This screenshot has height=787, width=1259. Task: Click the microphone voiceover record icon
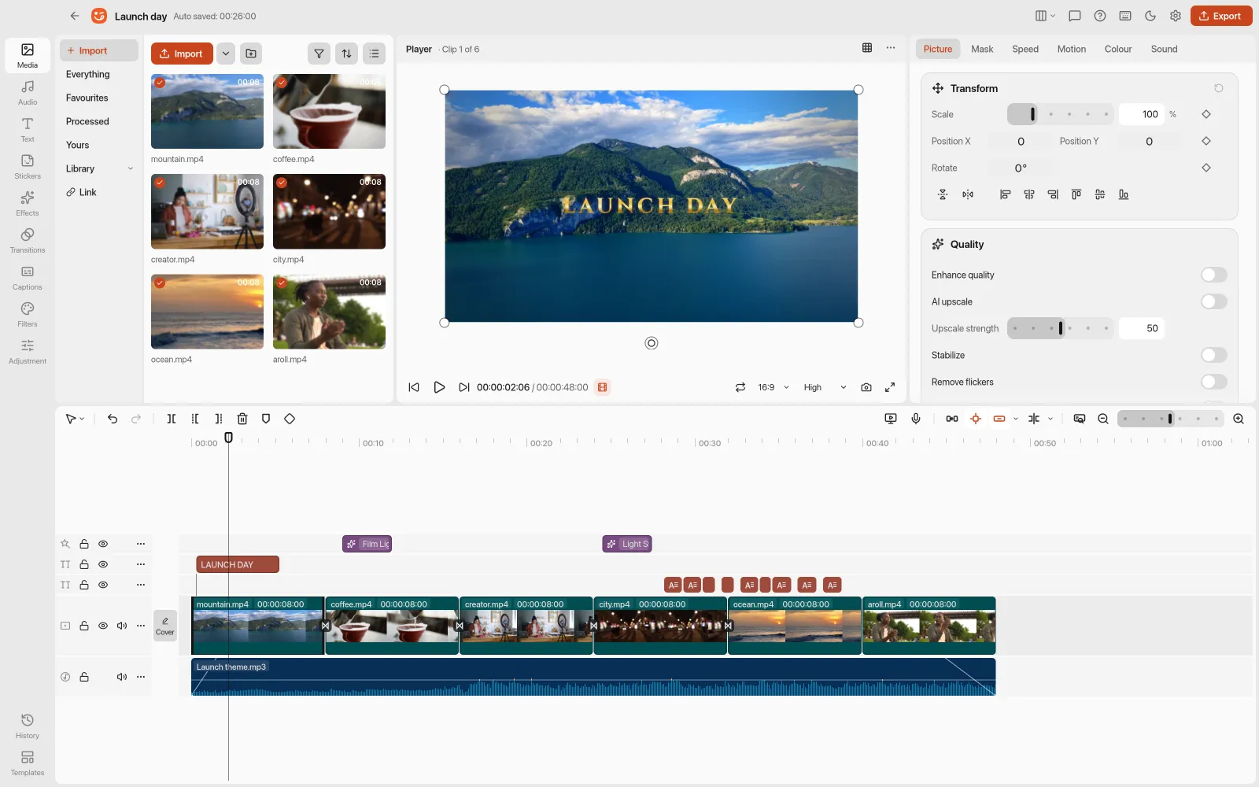tap(916, 419)
